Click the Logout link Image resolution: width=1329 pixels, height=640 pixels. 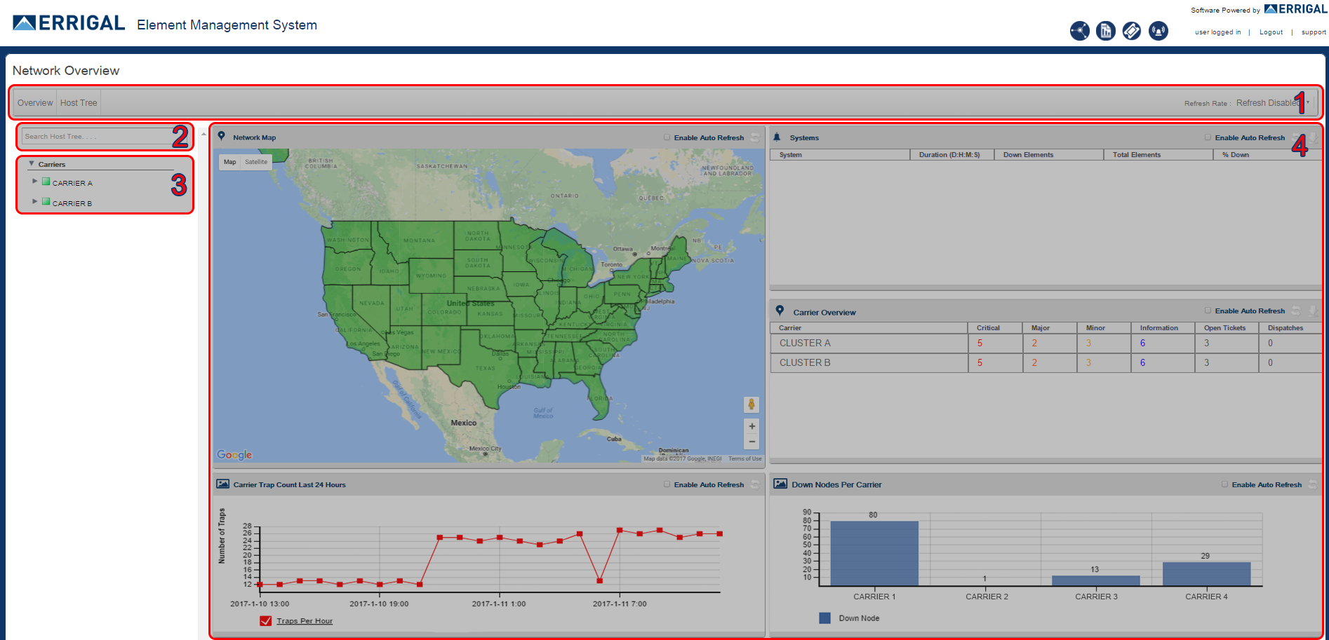(1271, 32)
